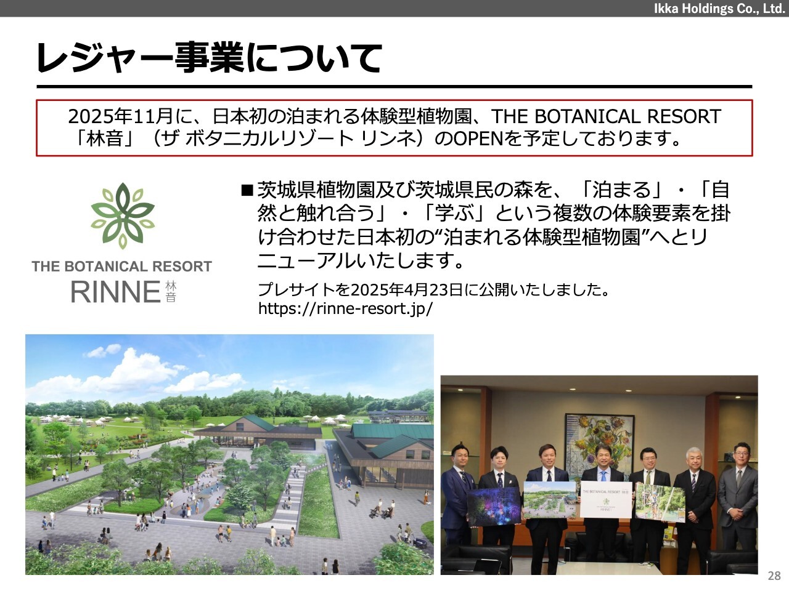
Task: Click the line プレサイトを2025年4月23日に公開いたしました。
Action: point(434,289)
